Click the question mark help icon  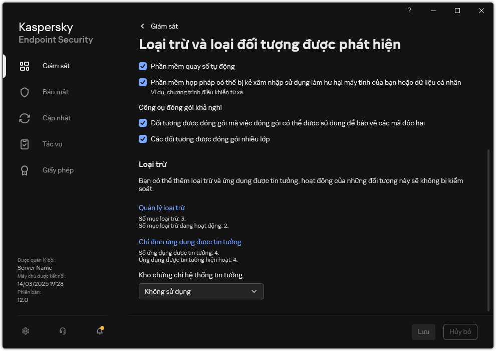(x=409, y=11)
